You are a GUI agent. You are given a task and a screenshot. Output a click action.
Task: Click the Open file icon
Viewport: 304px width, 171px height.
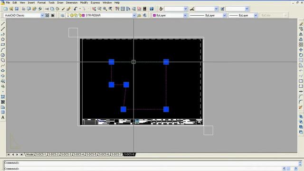(11, 9)
